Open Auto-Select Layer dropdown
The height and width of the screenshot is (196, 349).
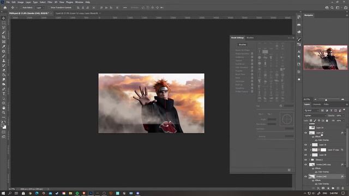pos(40,8)
